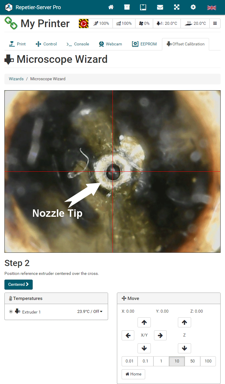Open the printer hamburger menu
The height and width of the screenshot is (384, 225).
215,23
